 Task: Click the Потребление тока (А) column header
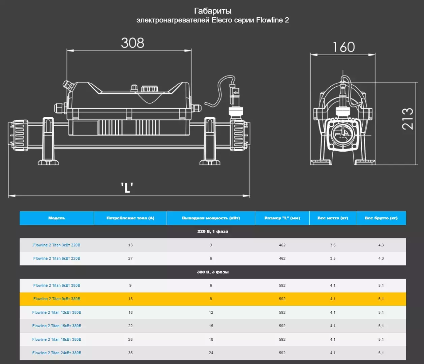130,218
